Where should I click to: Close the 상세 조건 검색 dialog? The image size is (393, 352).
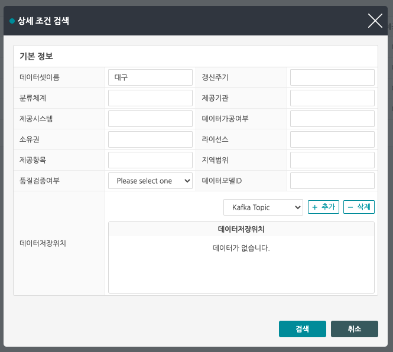[375, 21]
